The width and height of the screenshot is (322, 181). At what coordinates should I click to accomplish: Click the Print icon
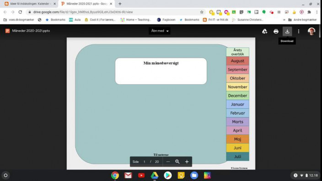[276, 31]
